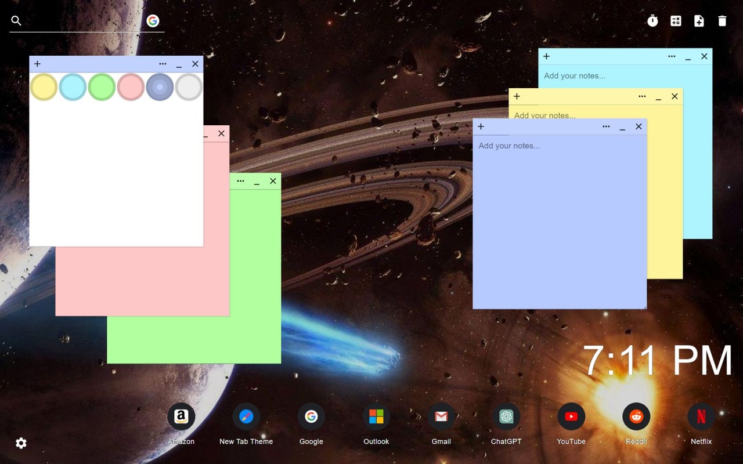
Task: Add a note from the yellow note's plus
Action: pyautogui.click(x=517, y=96)
